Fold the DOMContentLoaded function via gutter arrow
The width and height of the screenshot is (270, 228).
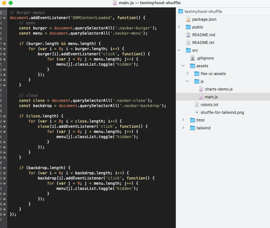point(4,18)
